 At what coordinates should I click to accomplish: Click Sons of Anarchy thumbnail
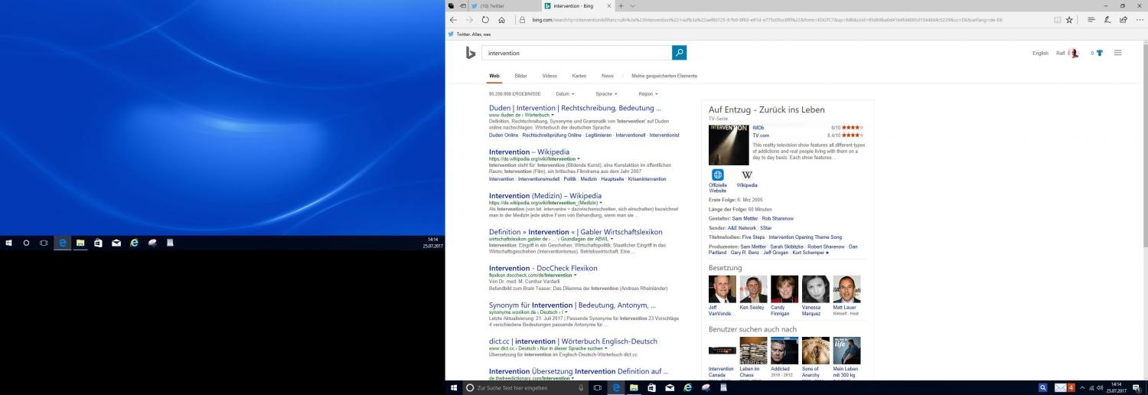point(815,351)
